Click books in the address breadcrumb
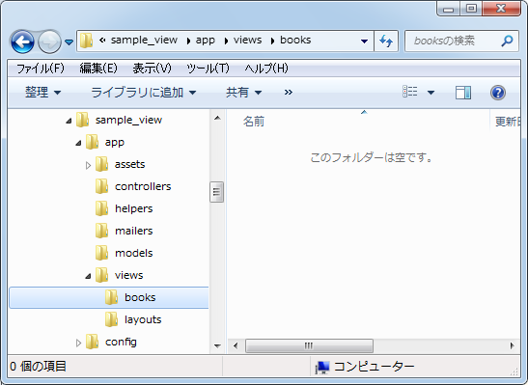Viewport: 528px width, 385px height. coord(295,41)
